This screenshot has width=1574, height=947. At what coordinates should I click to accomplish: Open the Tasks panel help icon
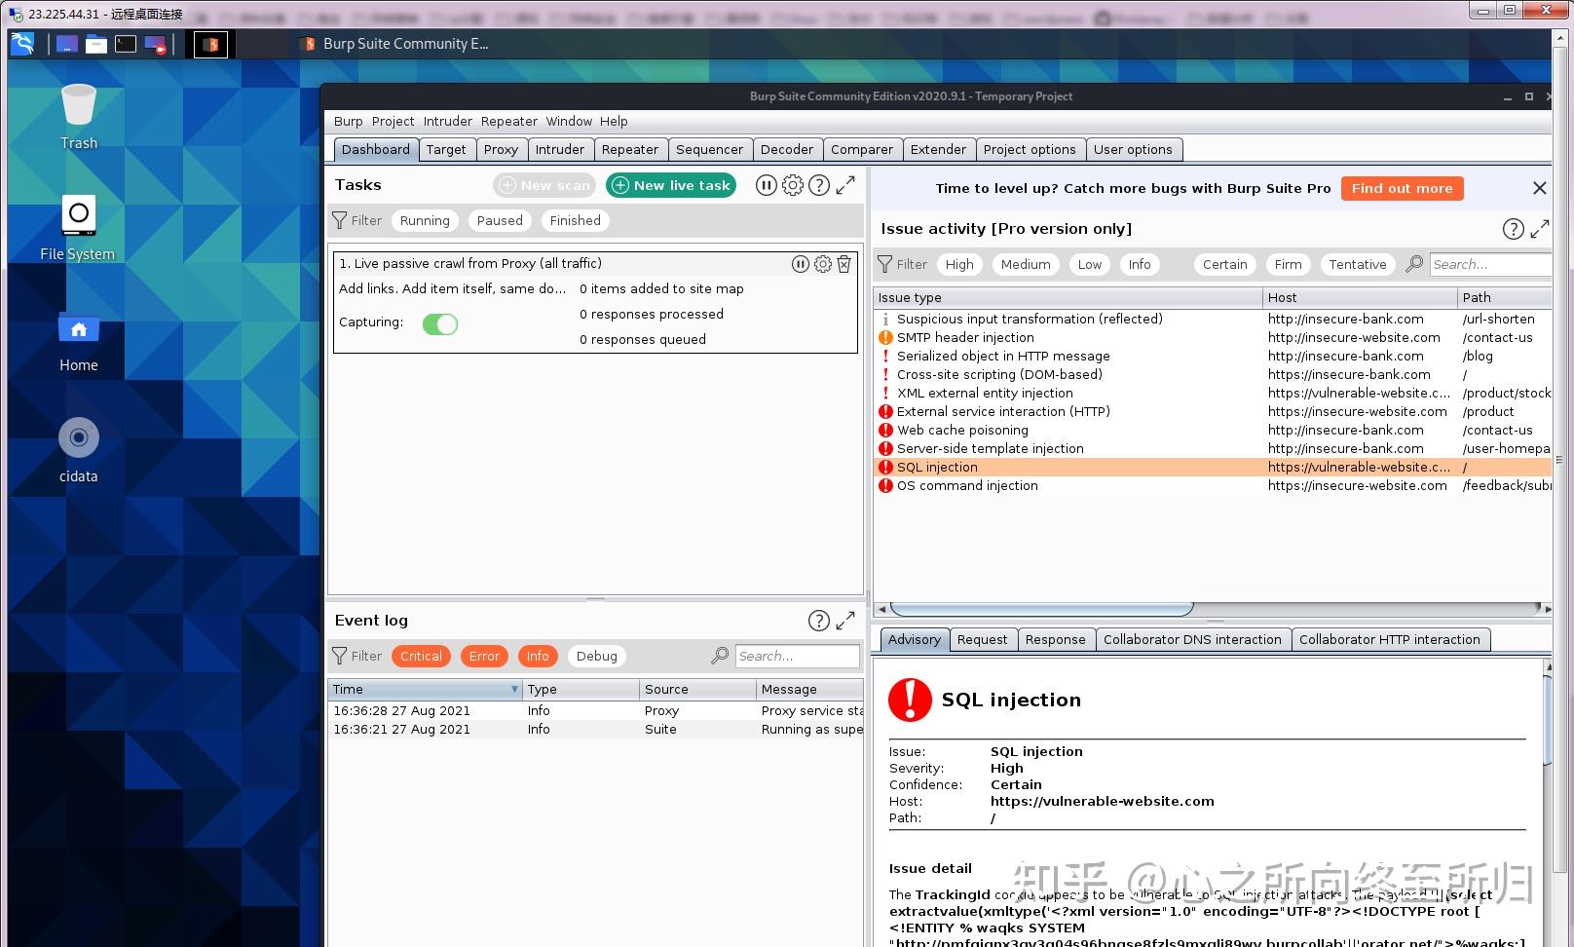click(x=819, y=185)
